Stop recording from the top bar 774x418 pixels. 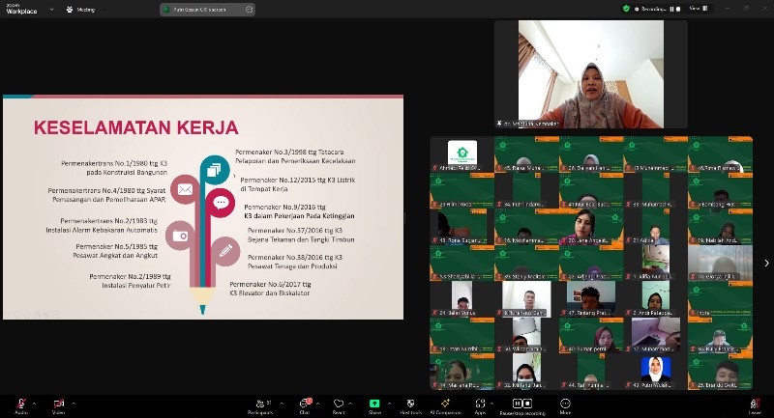tap(678, 9)
